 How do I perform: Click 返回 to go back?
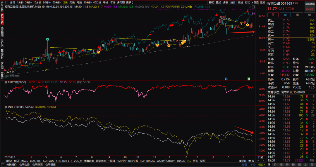click(x=262, y=2)
